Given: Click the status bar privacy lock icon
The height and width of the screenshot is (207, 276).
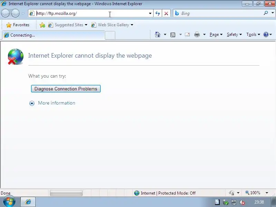Looking at the screenshot, I should pyautogui.click(x=231, y=193).
